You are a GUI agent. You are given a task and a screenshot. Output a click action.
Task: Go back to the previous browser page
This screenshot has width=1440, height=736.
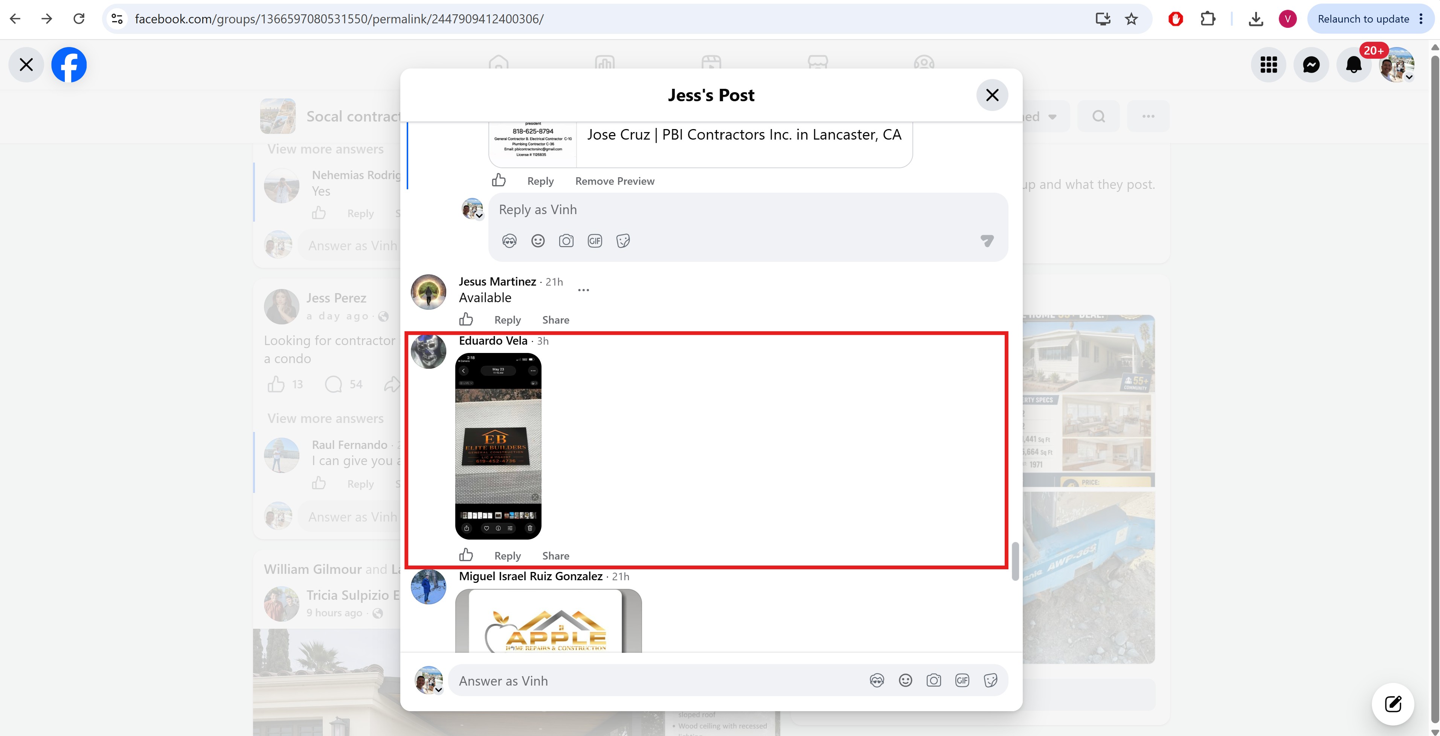pyautogui.click(x=16, y=19)
